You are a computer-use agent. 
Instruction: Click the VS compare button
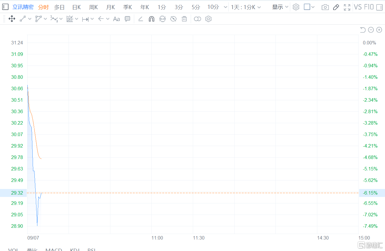(x=358, y=7)
